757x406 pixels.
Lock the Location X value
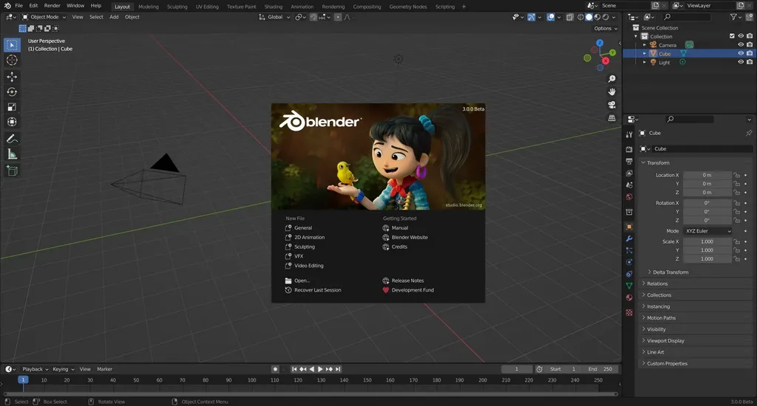737,175
